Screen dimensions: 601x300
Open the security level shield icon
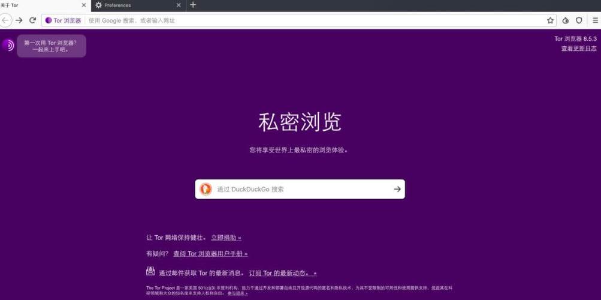click(579, 20)
